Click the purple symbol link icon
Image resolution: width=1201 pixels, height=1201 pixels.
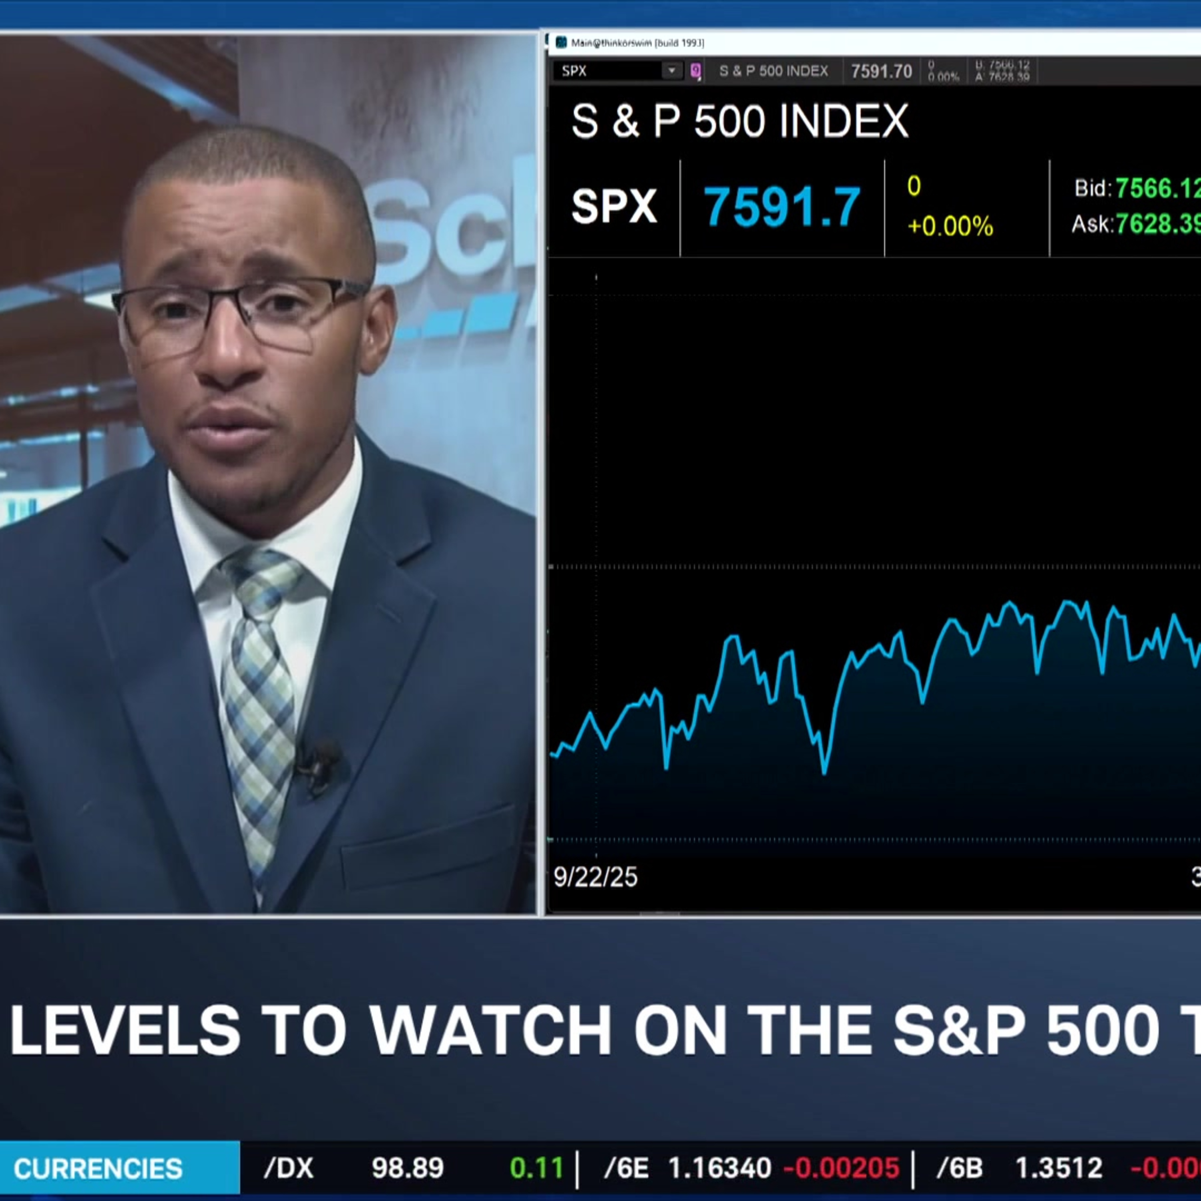coord(696,71)
